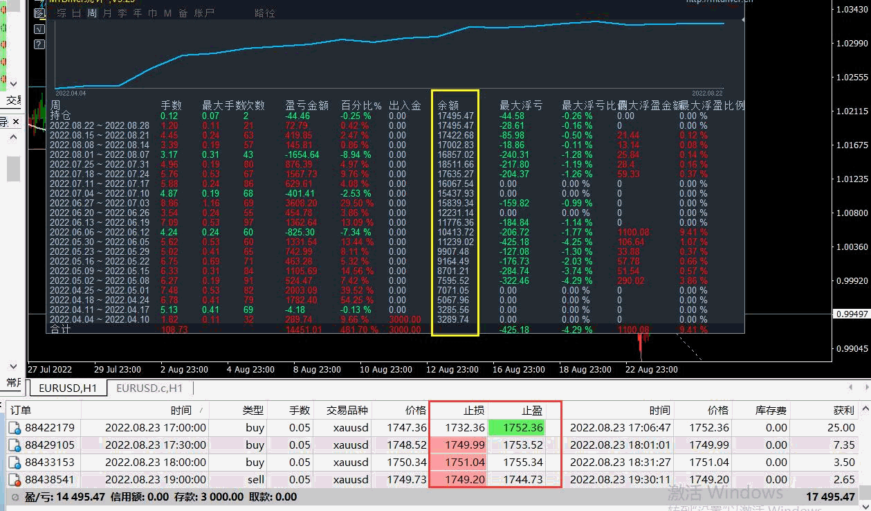Click the 1.00800 price axis label
Viewport: 871px width, 511px height.
pos(852,213)
